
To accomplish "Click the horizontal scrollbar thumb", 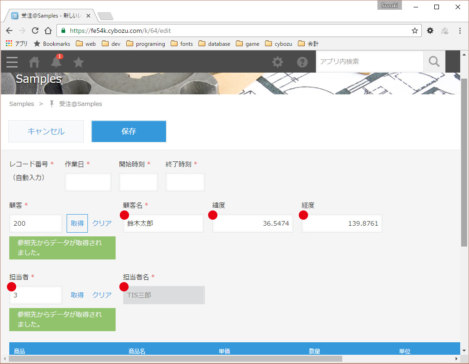I will 175,358.
